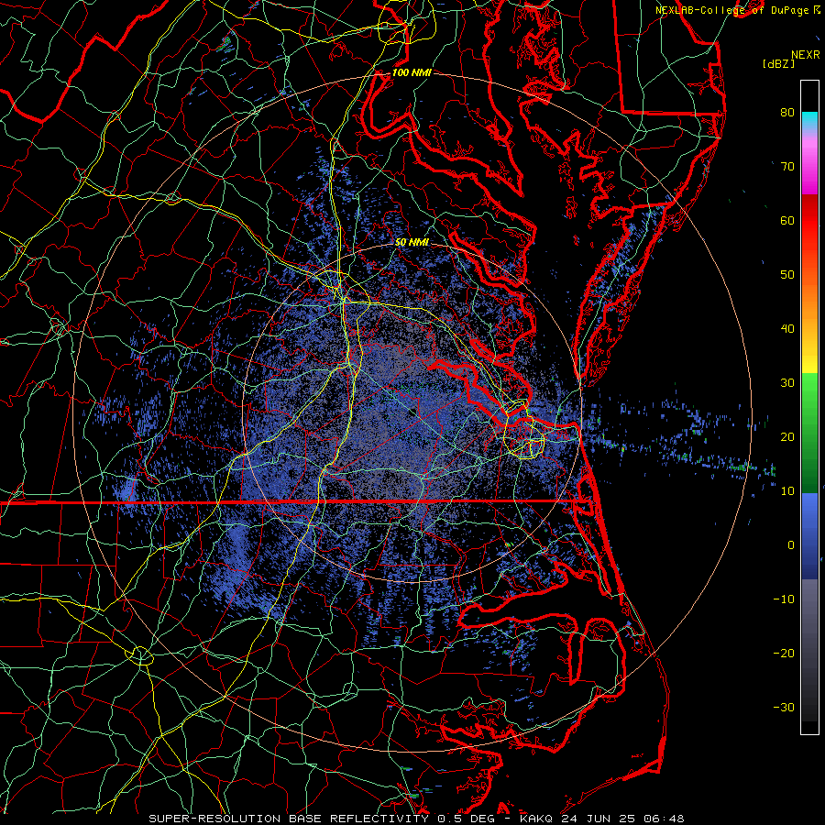Click the 20 value on the dBZ scale
825x825 pixels.
pyautogui.click(x=787, y=436)
